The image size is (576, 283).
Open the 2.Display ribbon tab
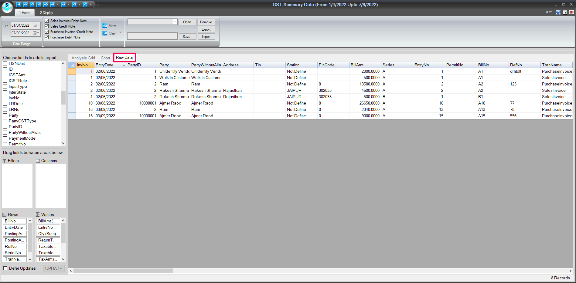click(x=46, y=13)
